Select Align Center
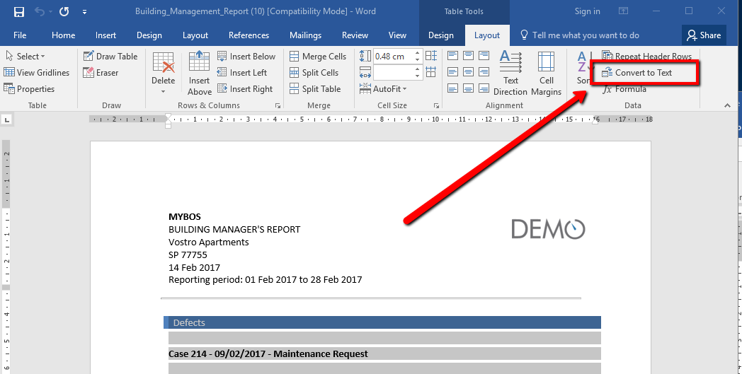The height and width of the screenshot is (374, 742). tap(468, 72)
